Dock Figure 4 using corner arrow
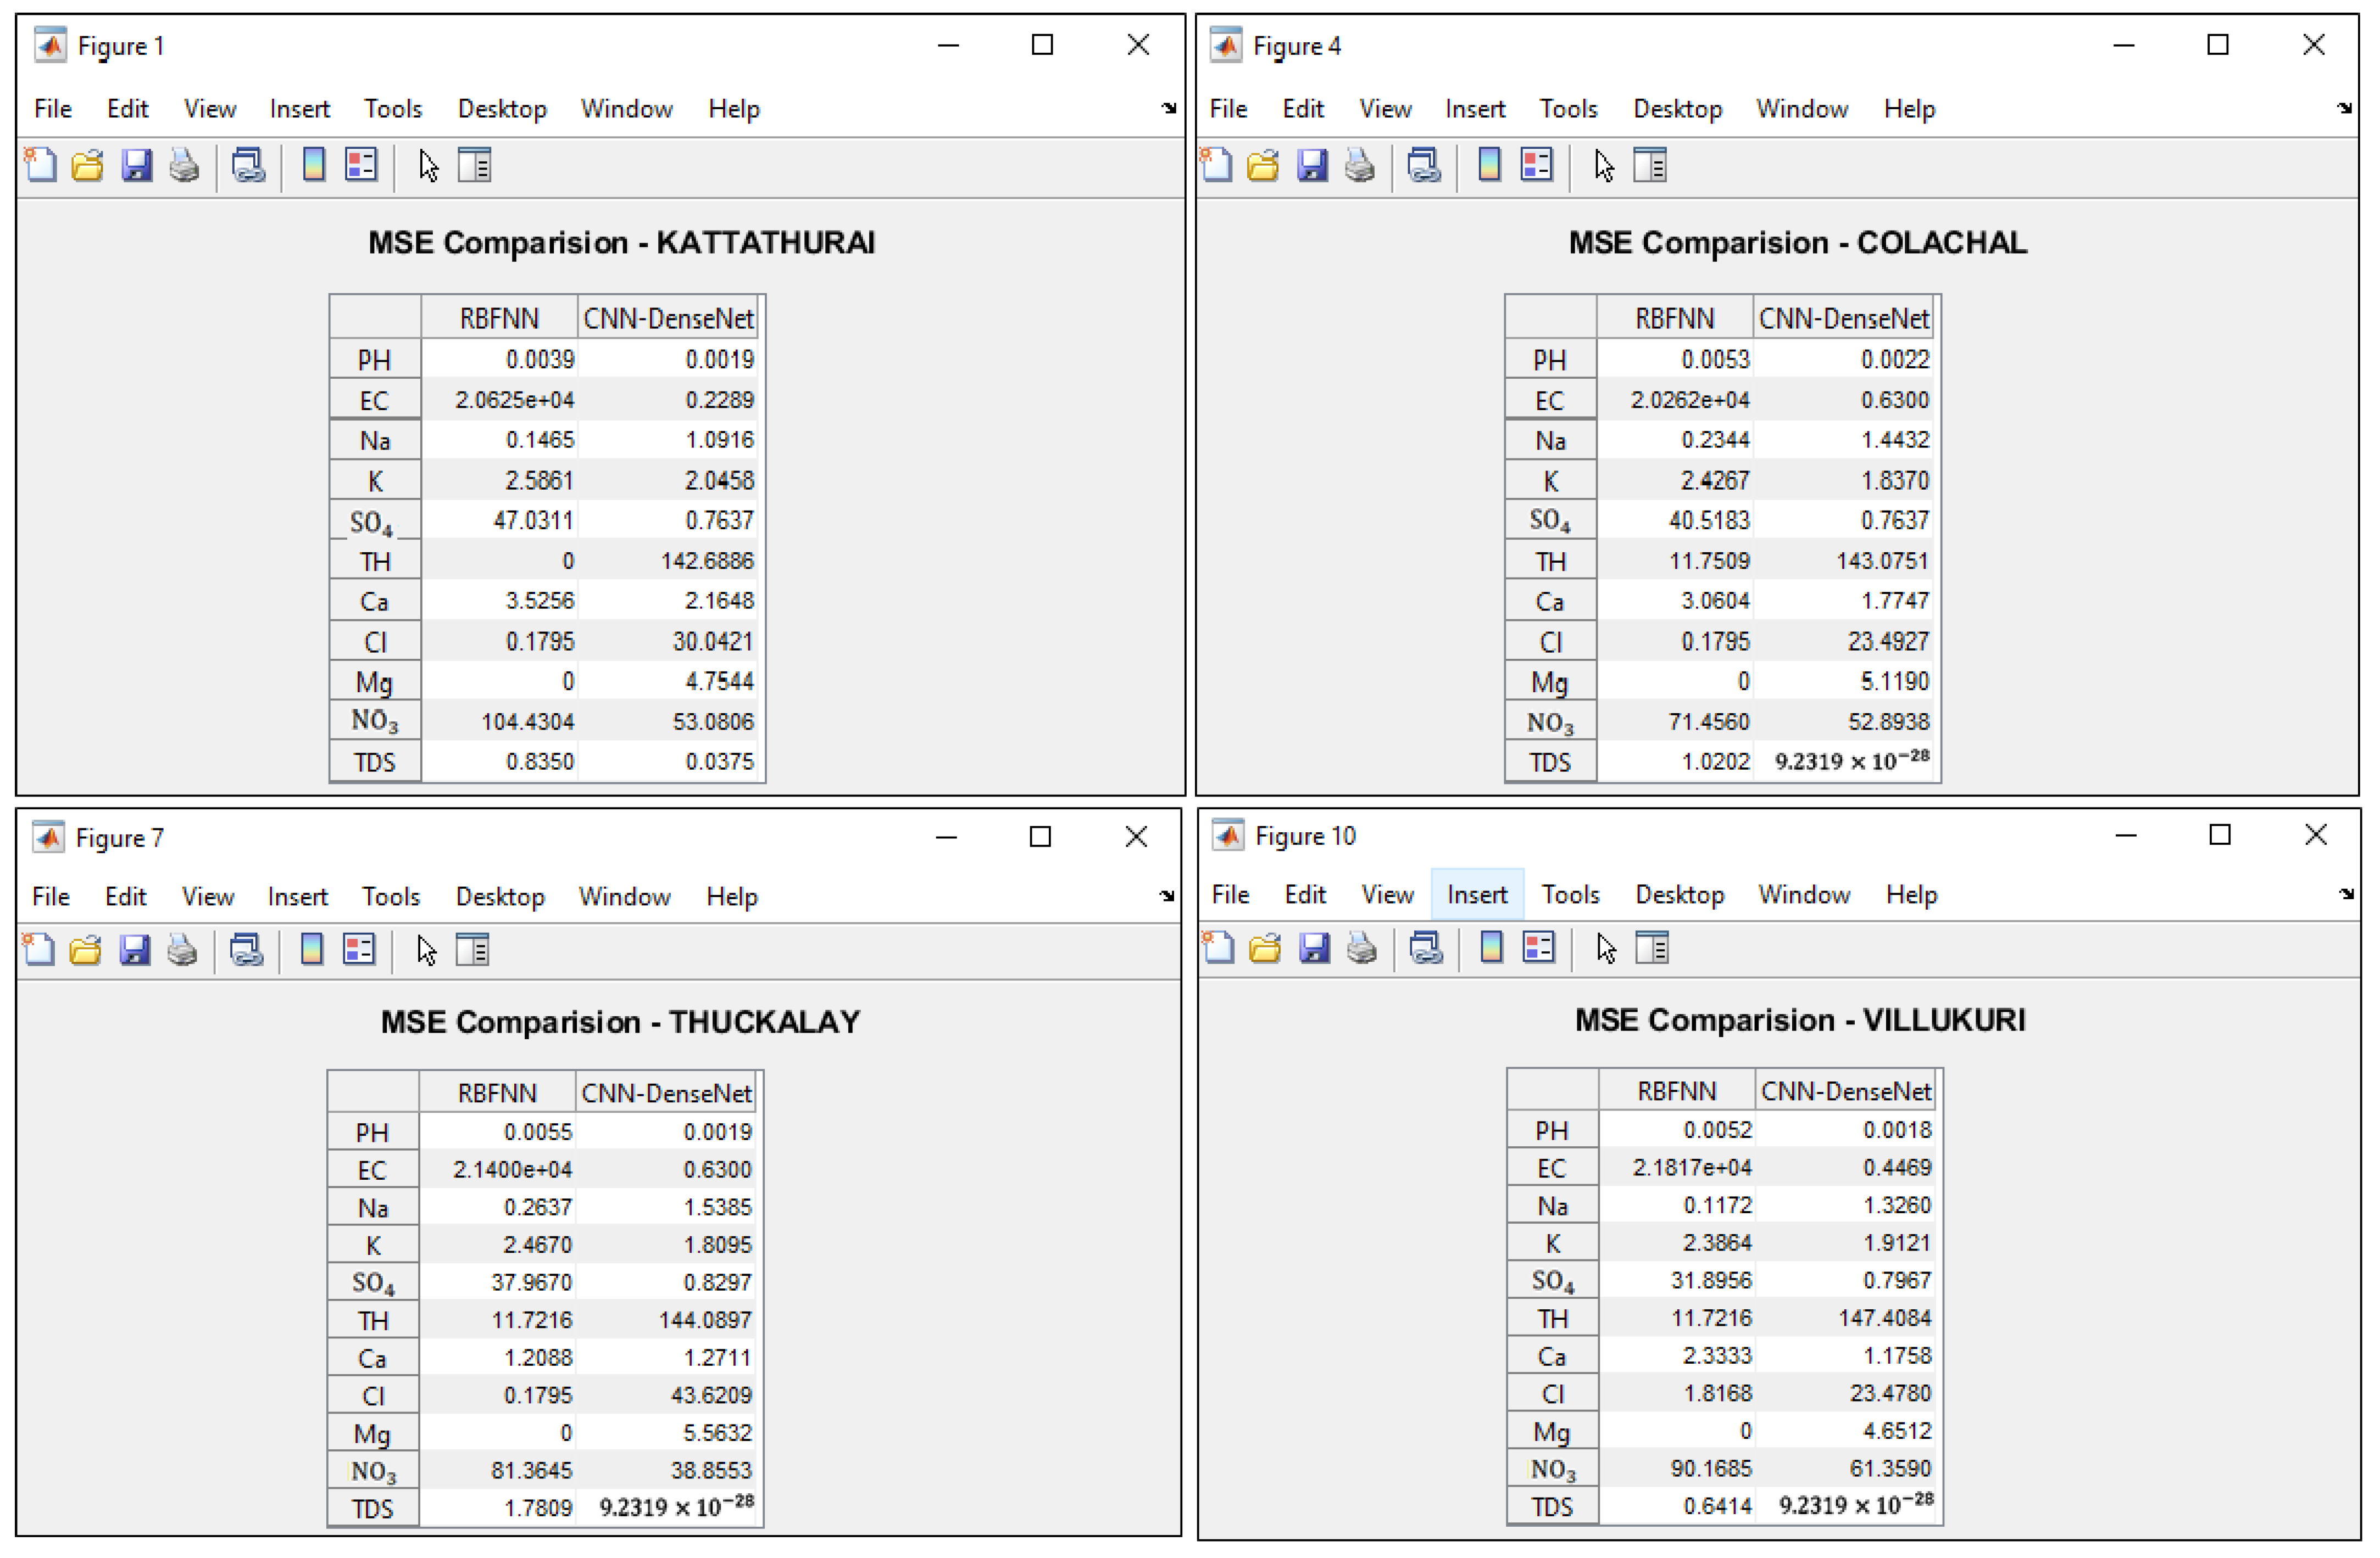Viewport: 2380px width, 1558px height. [2344, 108]
